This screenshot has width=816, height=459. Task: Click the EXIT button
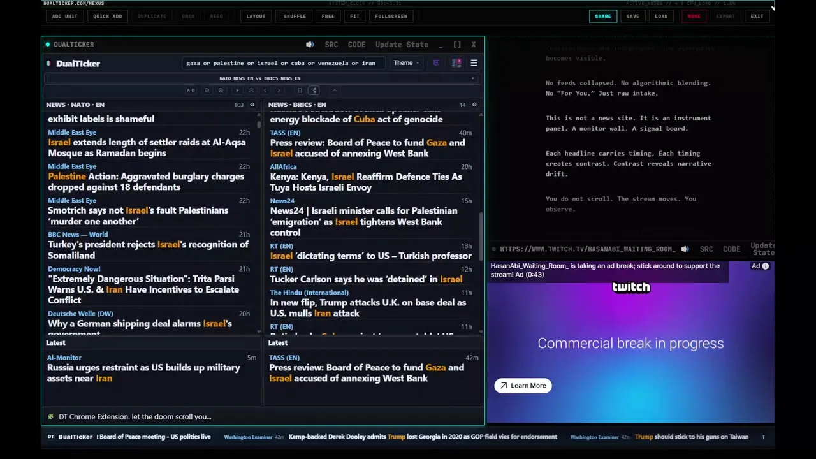757,17
